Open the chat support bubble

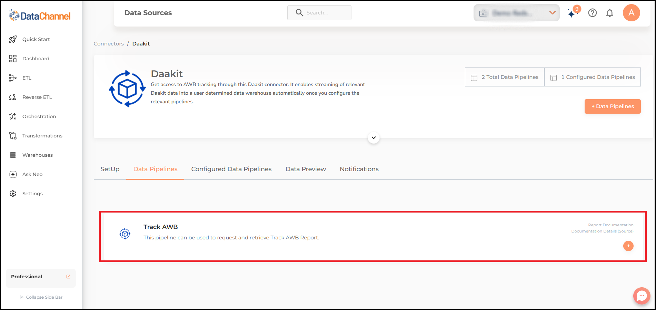pyautogui.click(x=642, y=296)
